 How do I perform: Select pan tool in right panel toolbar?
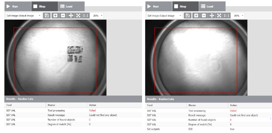212,16
